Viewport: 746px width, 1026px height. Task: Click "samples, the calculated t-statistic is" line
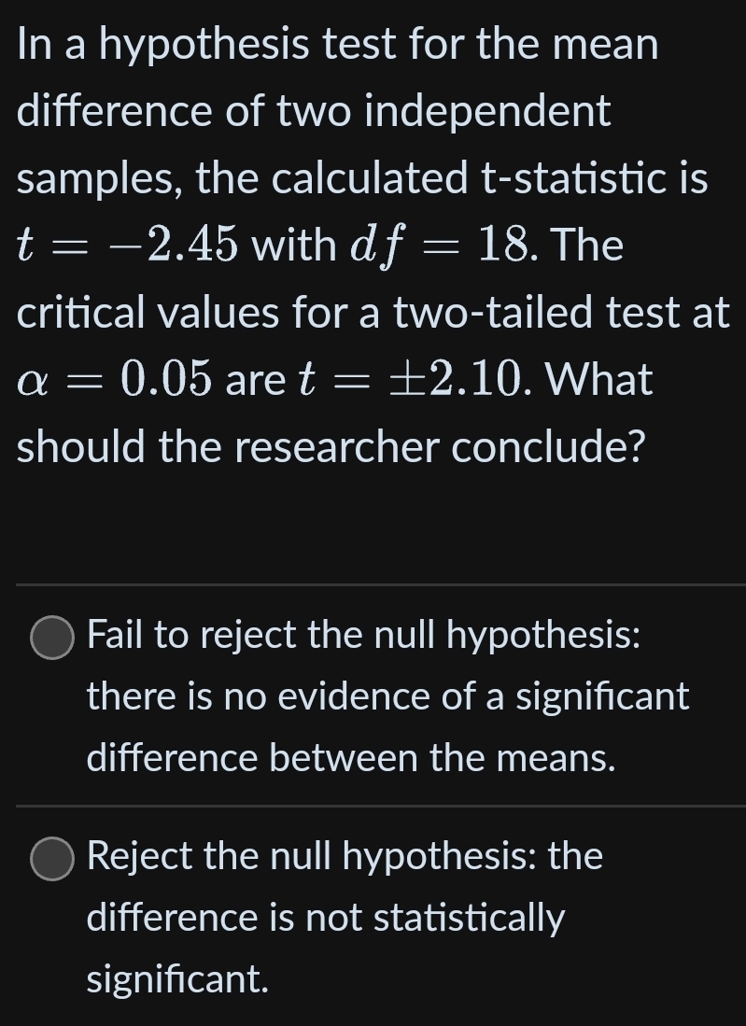tap(362, 178)
